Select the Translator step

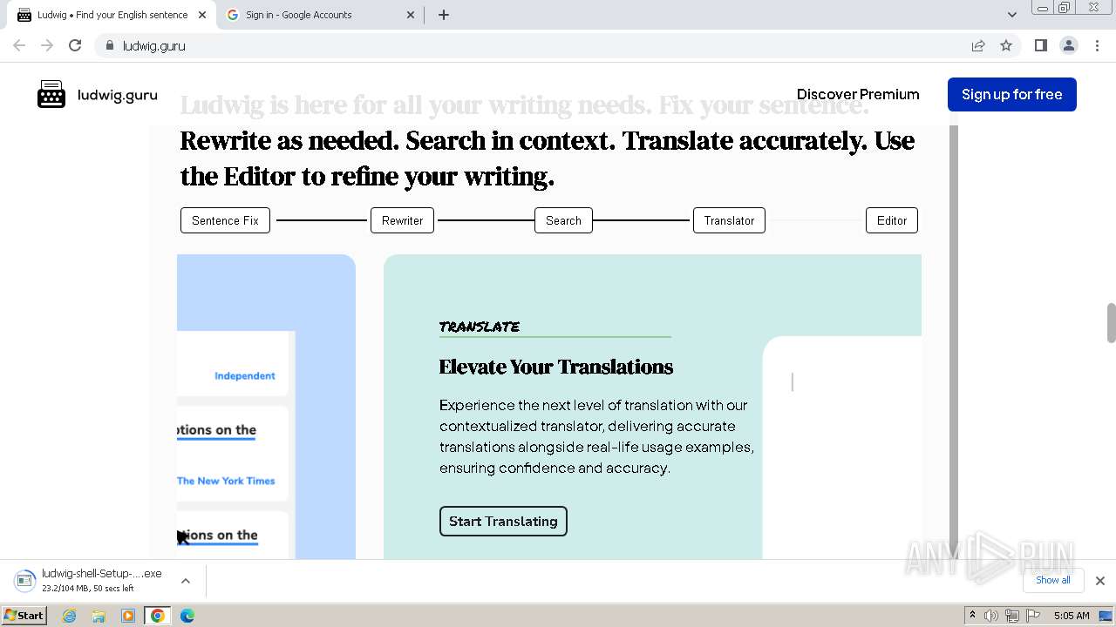pyautogui.click(x=729, y=220)
